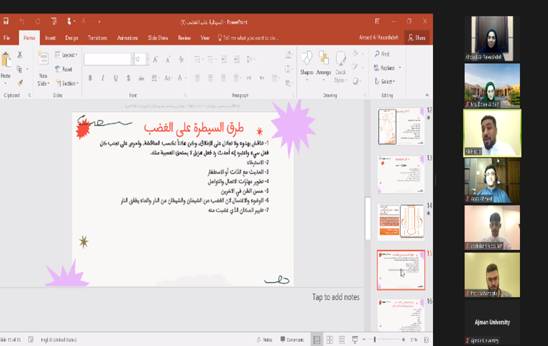Image resolution: width=548 pixels, height=346 pixels.
Task: Open Quick Styles gallery
Action: pyautogui.click(x=340, y=61)
